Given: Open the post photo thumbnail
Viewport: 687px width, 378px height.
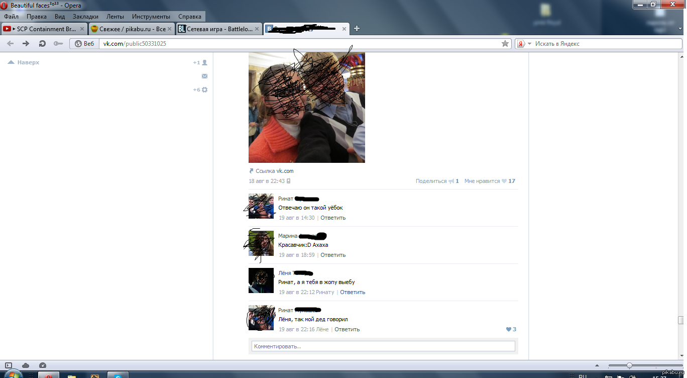Looking at the screenshot, I should (x=307, y=108).
